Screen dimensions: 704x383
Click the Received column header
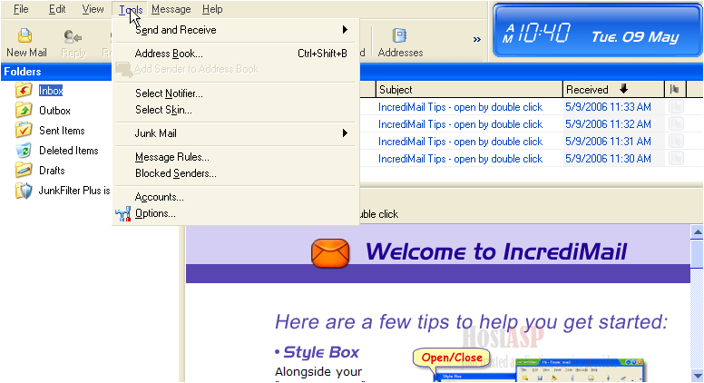(613, 89)
